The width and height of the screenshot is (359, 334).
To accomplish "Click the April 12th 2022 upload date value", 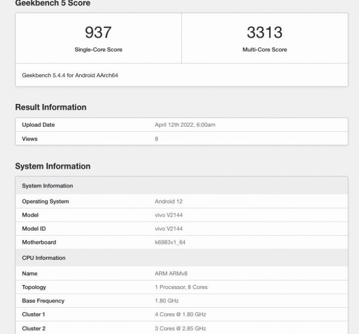I will (185, 125).
